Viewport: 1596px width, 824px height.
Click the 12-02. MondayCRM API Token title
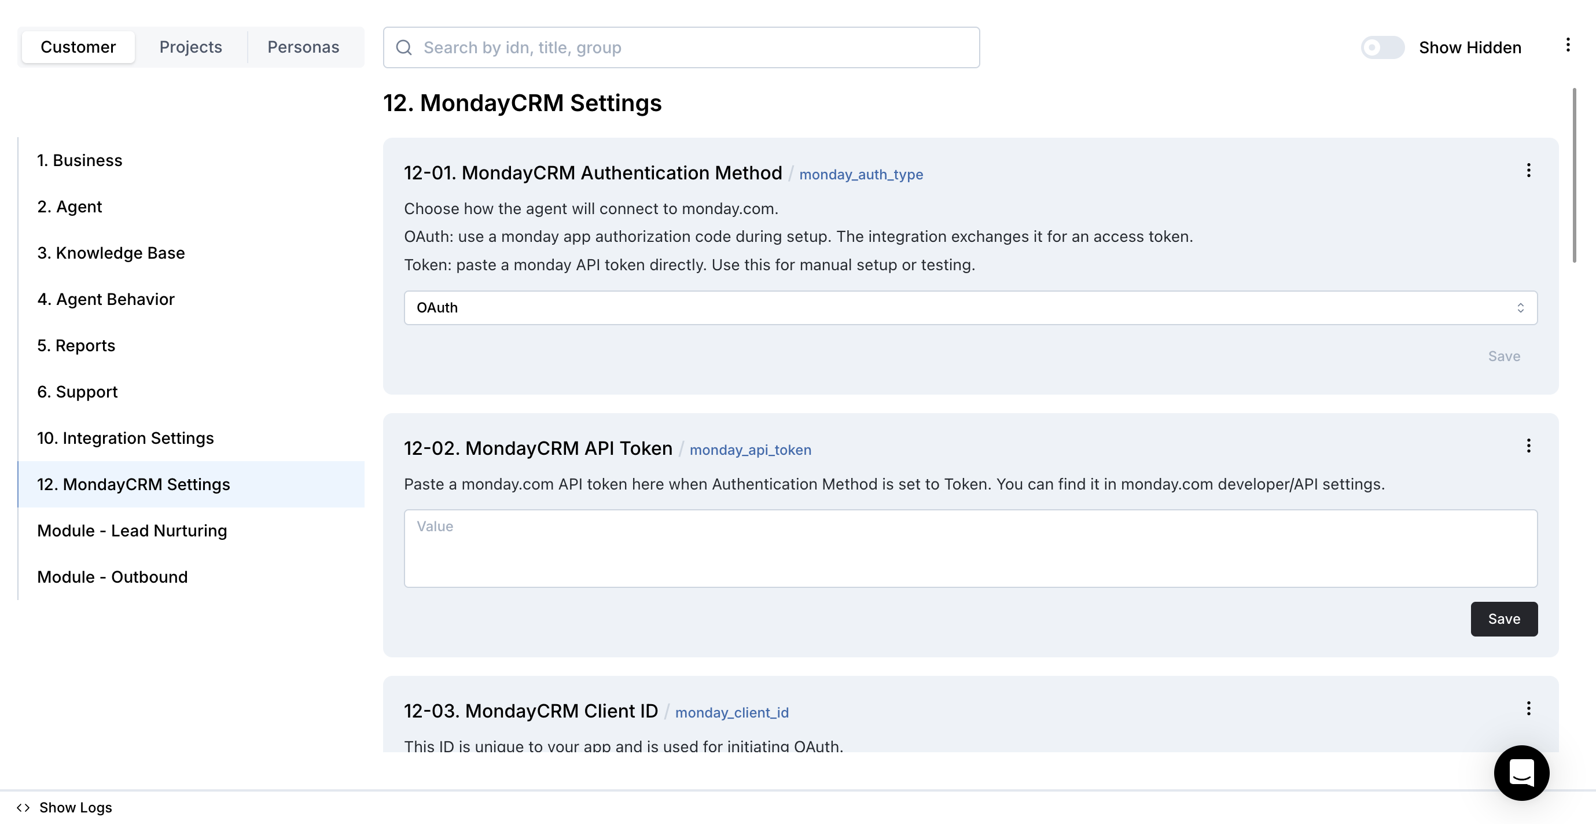[x=538, y=448]
